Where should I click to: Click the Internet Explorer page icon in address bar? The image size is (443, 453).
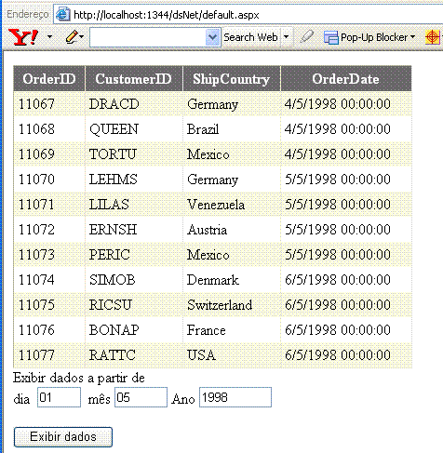pos(63,14)
